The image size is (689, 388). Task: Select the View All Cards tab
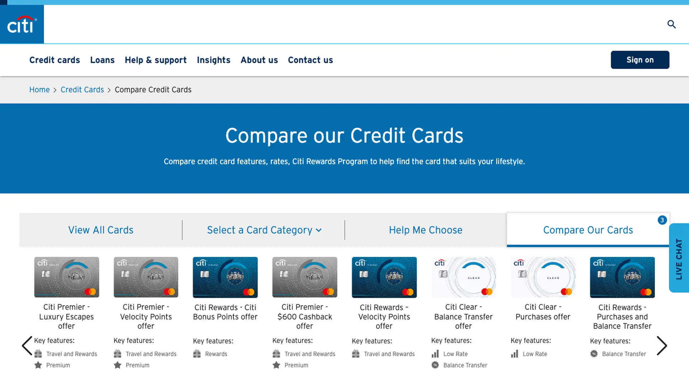100,230
